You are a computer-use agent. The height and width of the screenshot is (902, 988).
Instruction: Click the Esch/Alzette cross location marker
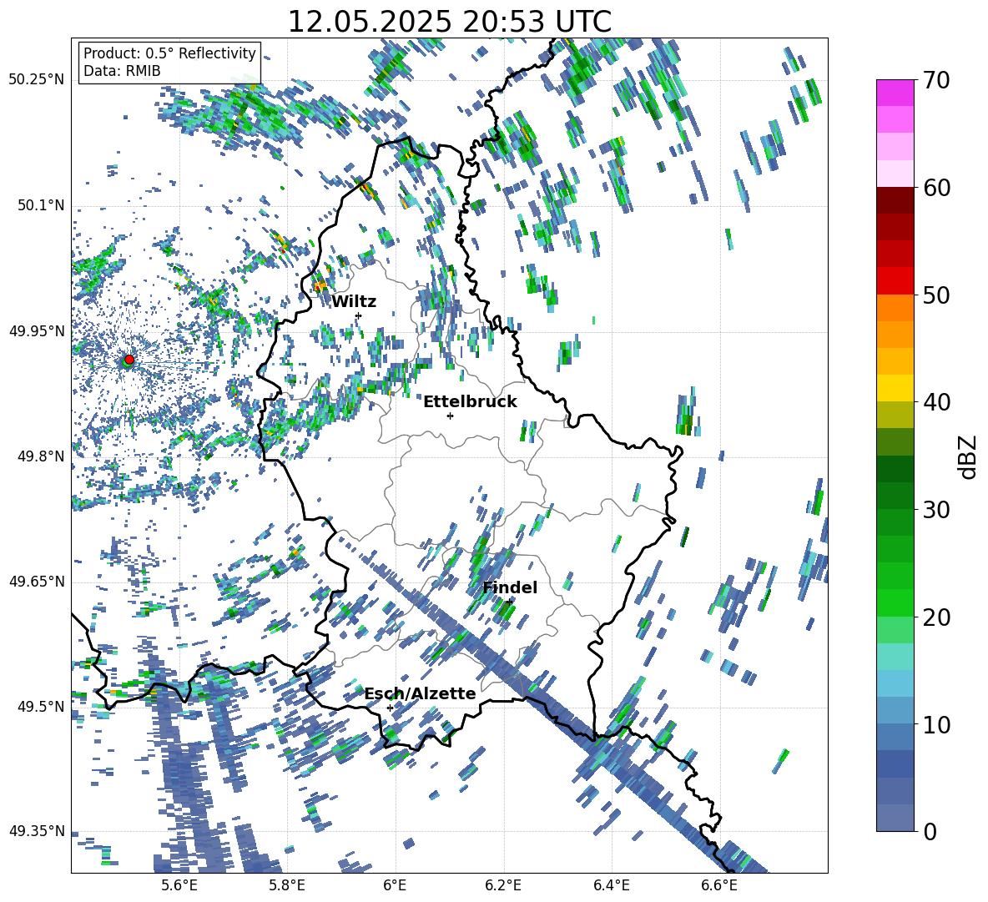(390, 708)
